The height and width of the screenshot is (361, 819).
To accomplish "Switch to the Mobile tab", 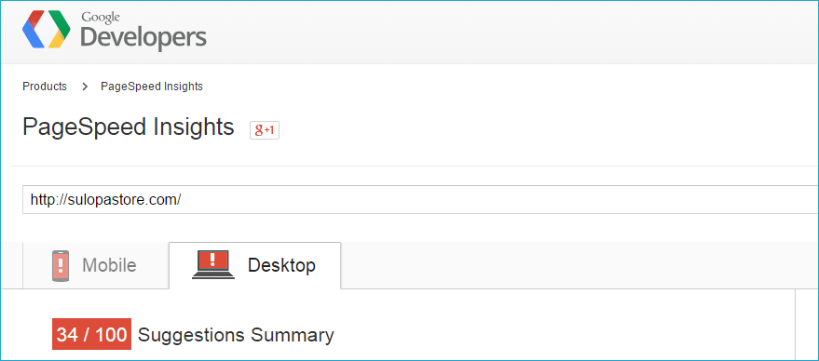I will 96,265.
